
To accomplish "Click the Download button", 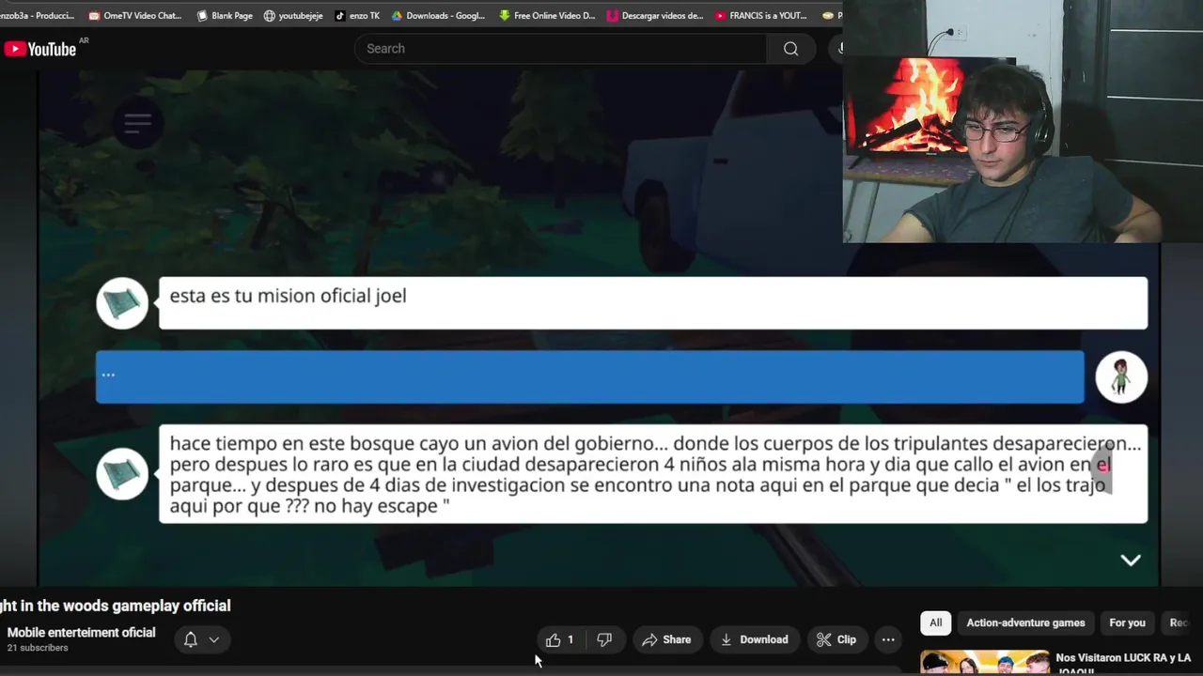I will tap(754, 639).
